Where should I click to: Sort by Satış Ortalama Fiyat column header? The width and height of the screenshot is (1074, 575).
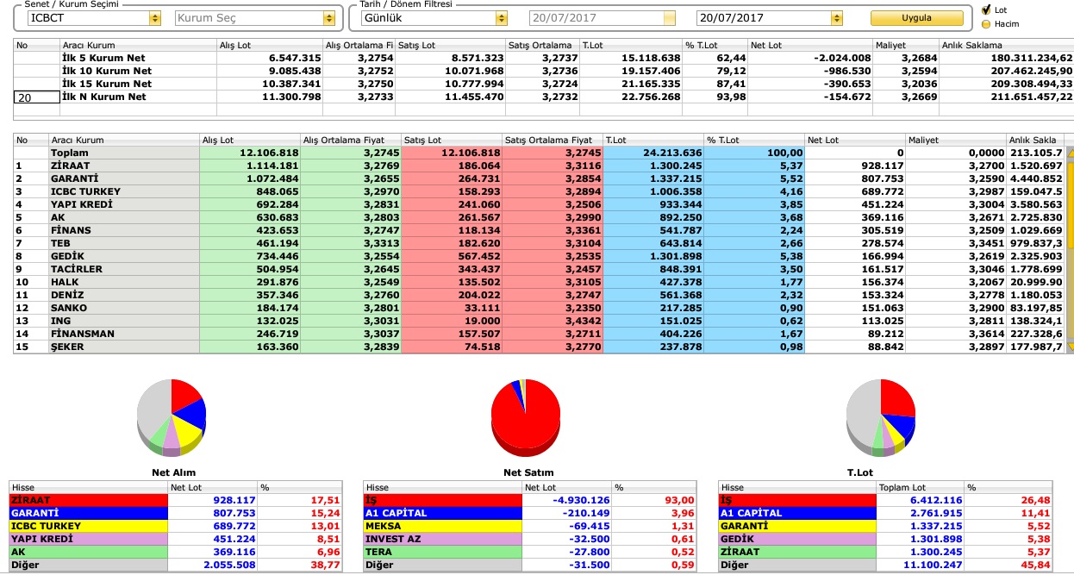pyautogui.click(x=552, y=140)
